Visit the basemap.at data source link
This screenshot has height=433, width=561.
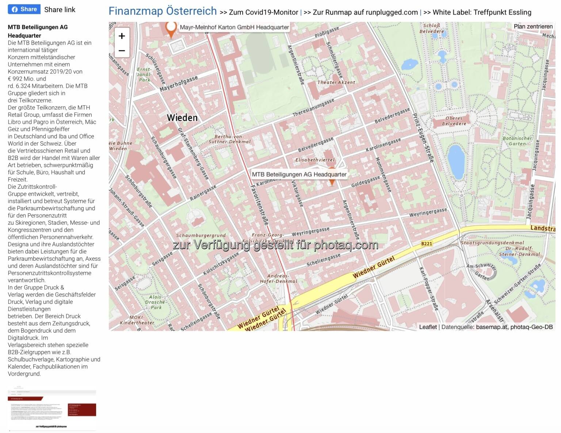click(491, 327)
